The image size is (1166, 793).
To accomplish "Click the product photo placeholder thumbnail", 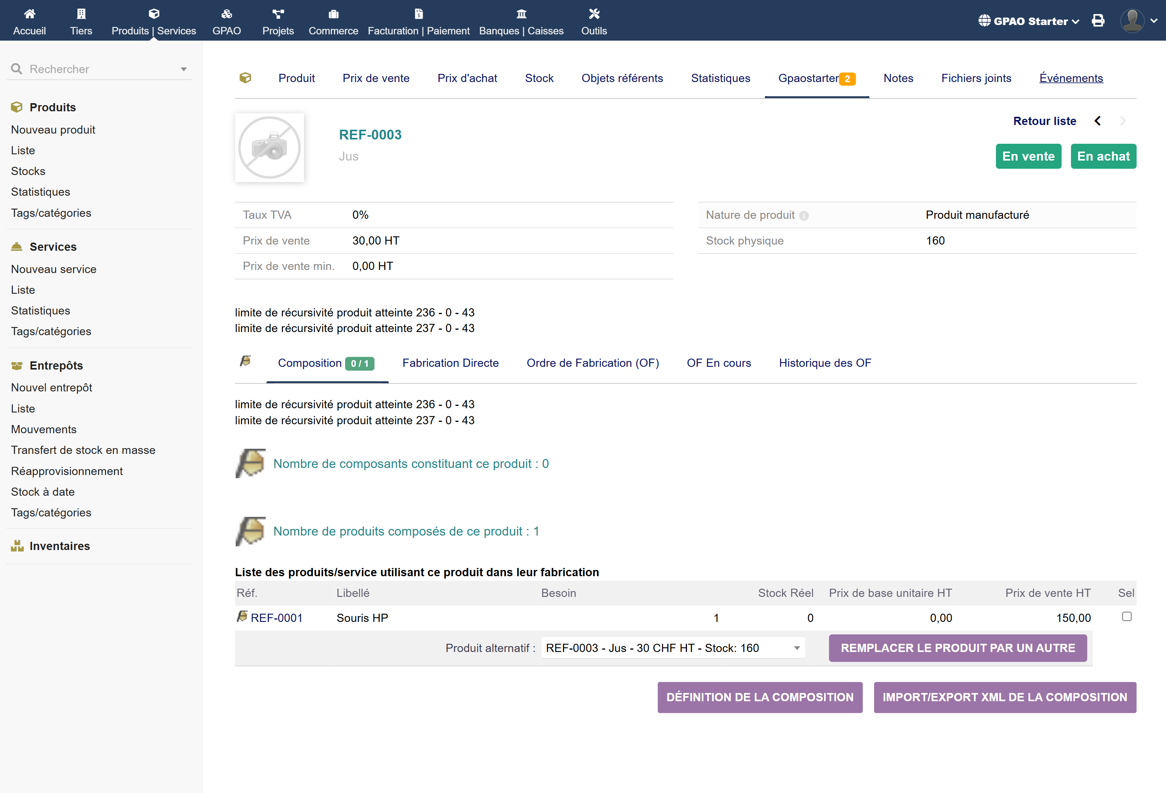I will pyautogui.click(x=270, y=147).
